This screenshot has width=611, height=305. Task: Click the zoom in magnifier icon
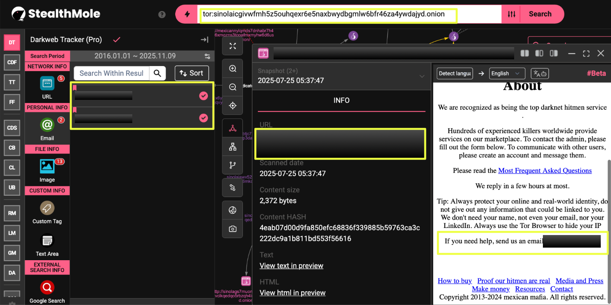(x=233, y=69)
